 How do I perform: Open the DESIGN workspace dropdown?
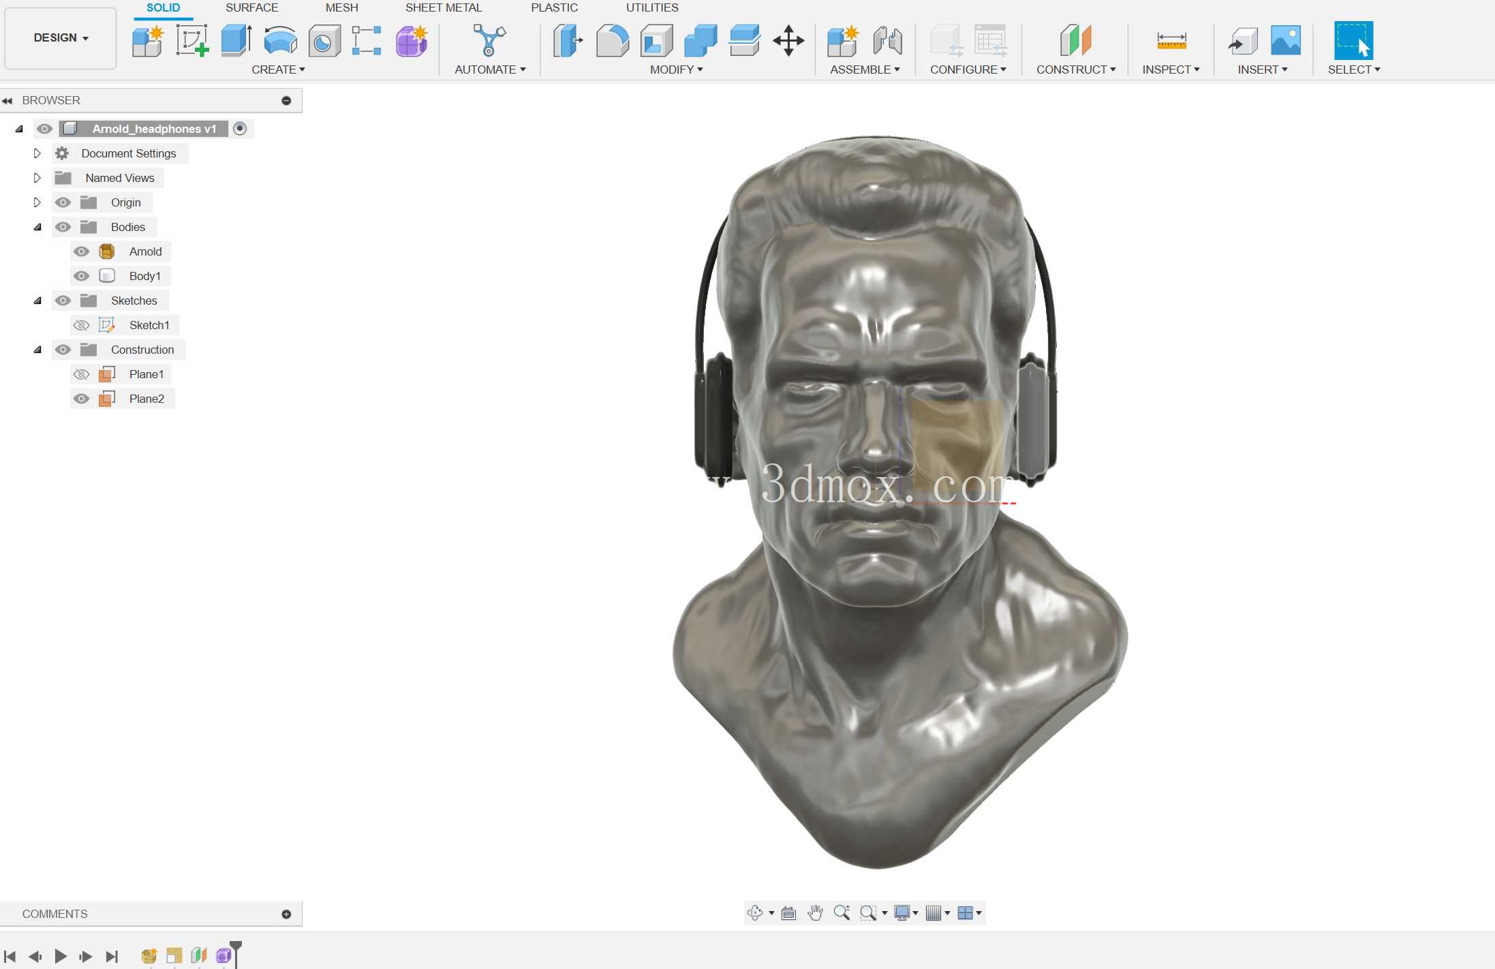(x=61, y=38)
